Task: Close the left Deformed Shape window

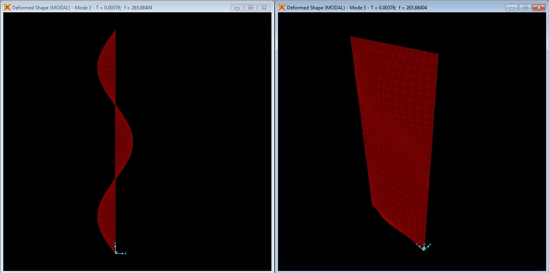Action: click(x=264, y=7)
